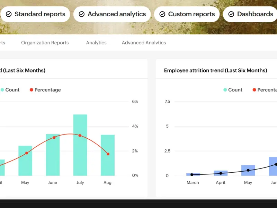Open the Dashboards pill button
The height and width of the screenshot is (208, 277).
click(251, 14)
